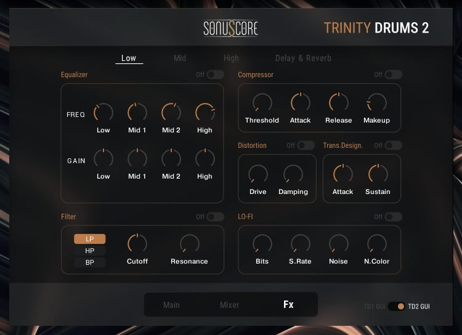
Task: Click the Filter section heading
Action: [68, 217]
